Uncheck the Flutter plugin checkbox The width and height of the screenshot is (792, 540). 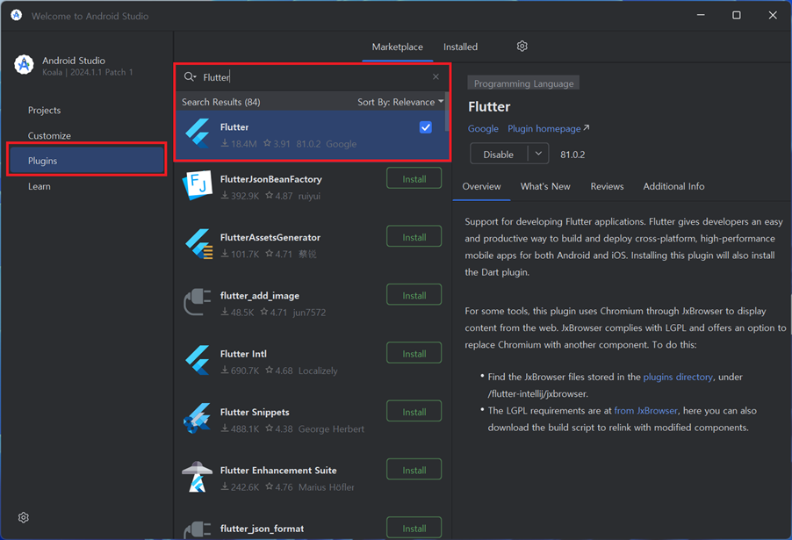tap(426, 127)
